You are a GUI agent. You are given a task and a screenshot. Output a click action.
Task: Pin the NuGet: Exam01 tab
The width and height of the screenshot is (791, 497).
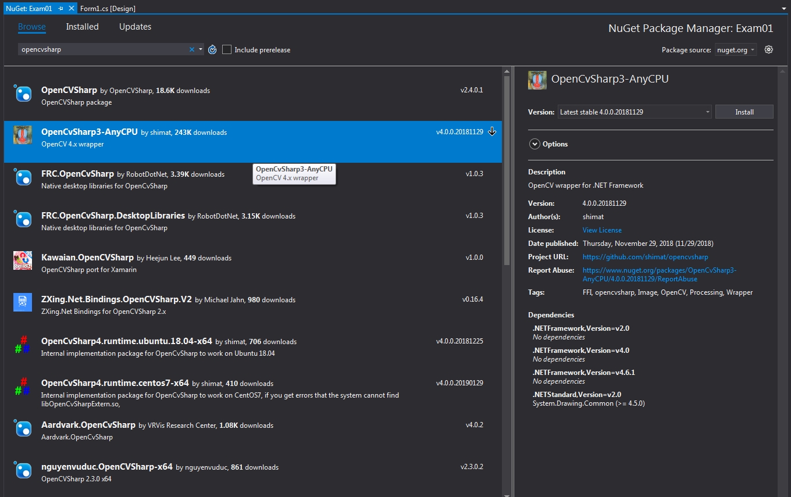click(x=61, y=9)
